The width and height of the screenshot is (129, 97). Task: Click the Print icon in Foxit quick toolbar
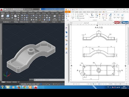73,9
